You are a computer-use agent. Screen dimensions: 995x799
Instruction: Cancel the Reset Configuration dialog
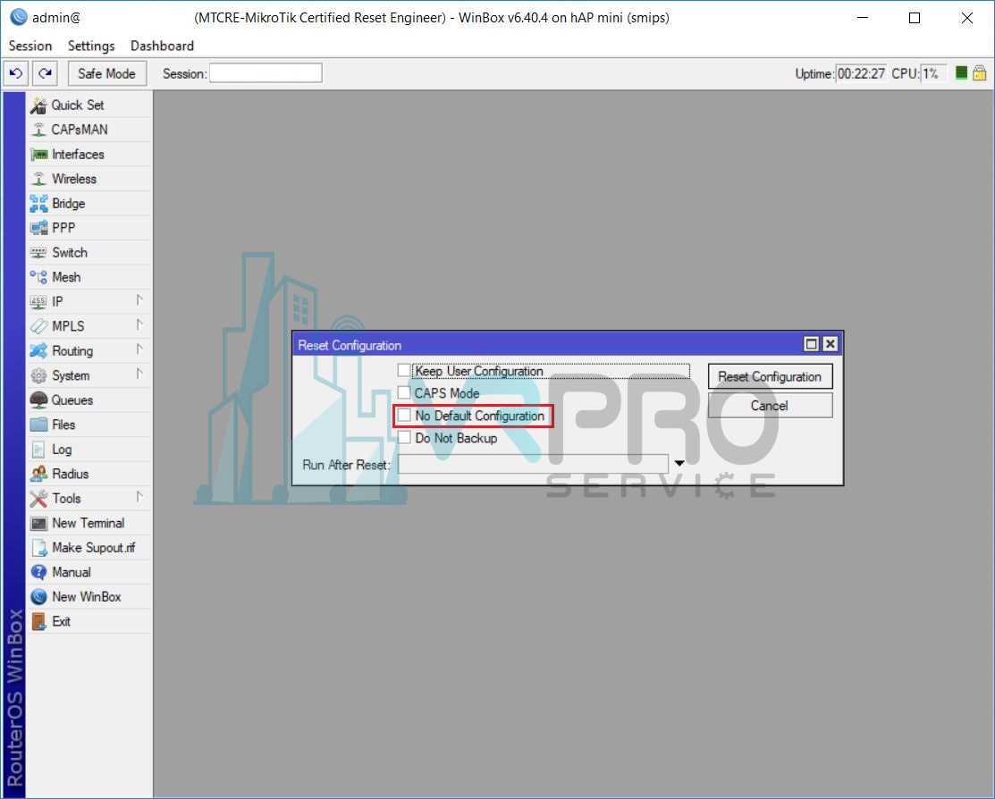[770, 406]
